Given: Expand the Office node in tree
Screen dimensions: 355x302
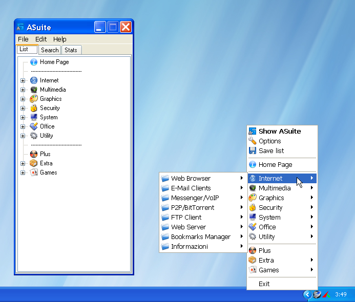Looking at the screenshot, I should (x=23, y=126).
